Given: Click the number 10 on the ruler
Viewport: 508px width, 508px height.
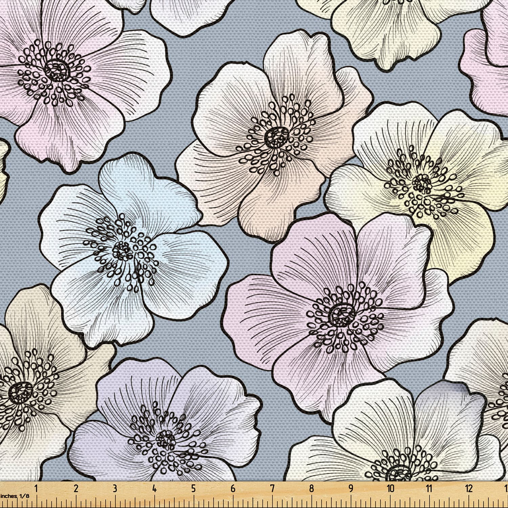Looking at the screenshot, I should [x=390, y=489].
